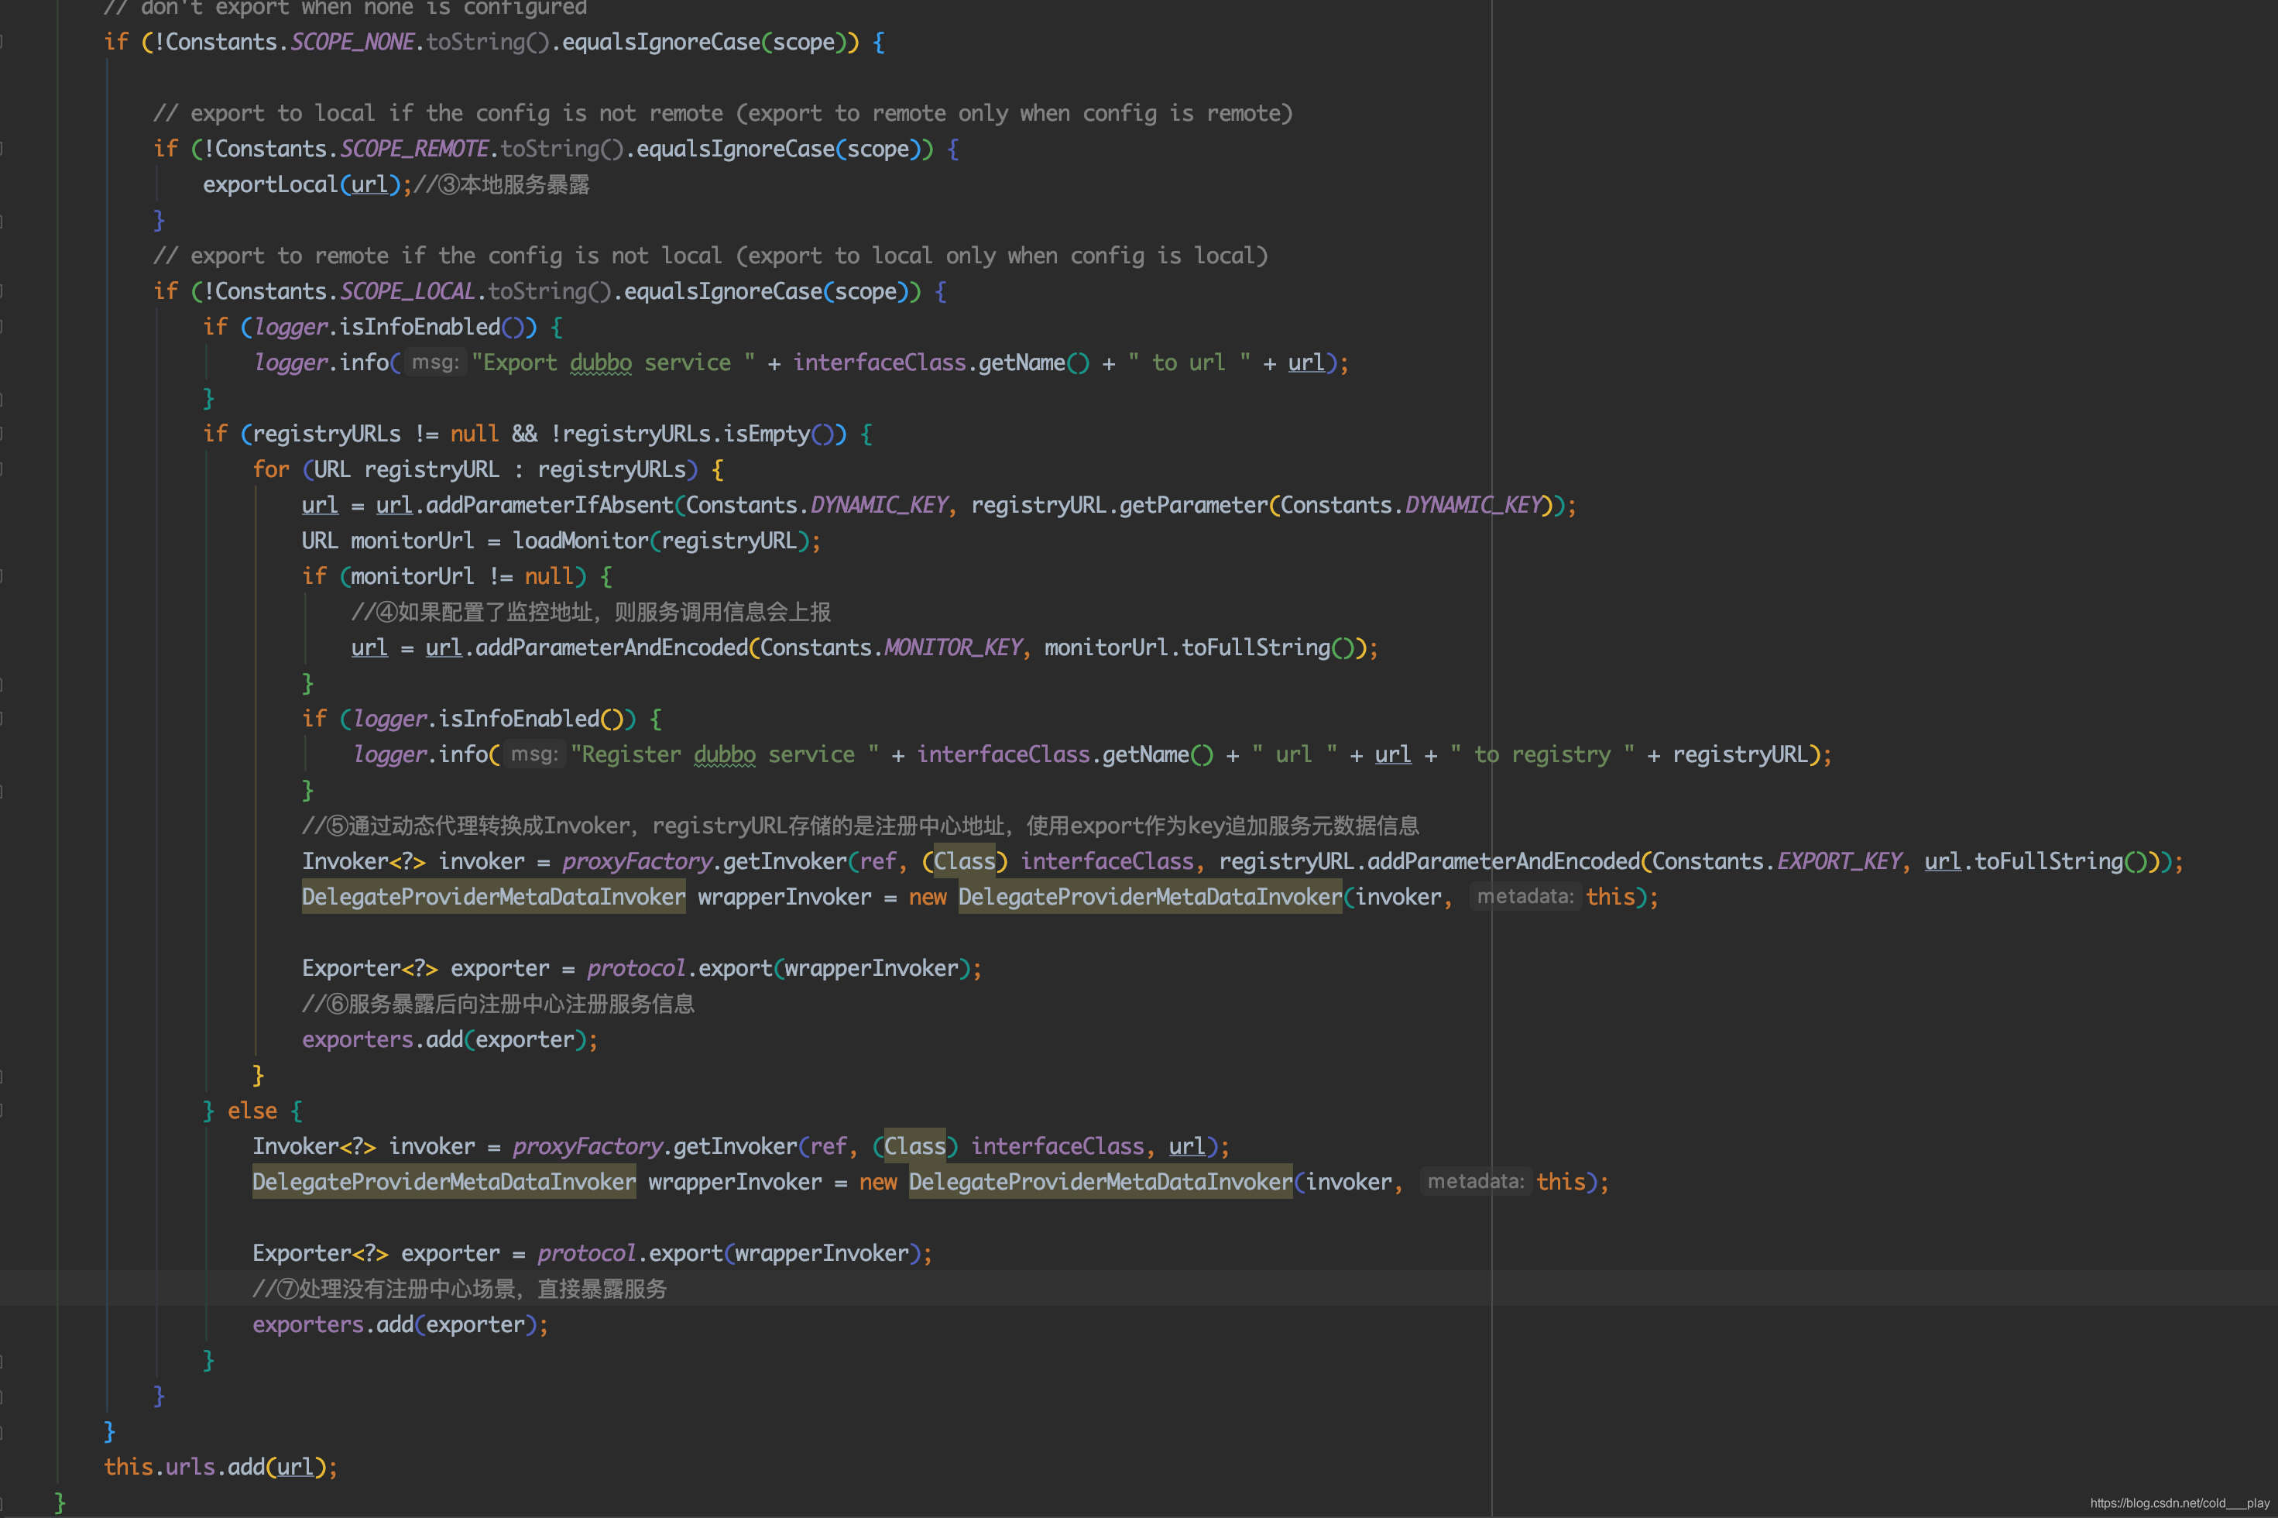Screen dimensions: 2278x1518
Task: Select the comment //⑥服务暴露后向注册中心注册服务信息
Action: click(x=499, y=1004)
